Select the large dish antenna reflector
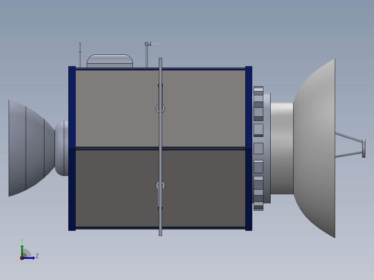374x280 pixels. tap(314, 148)
